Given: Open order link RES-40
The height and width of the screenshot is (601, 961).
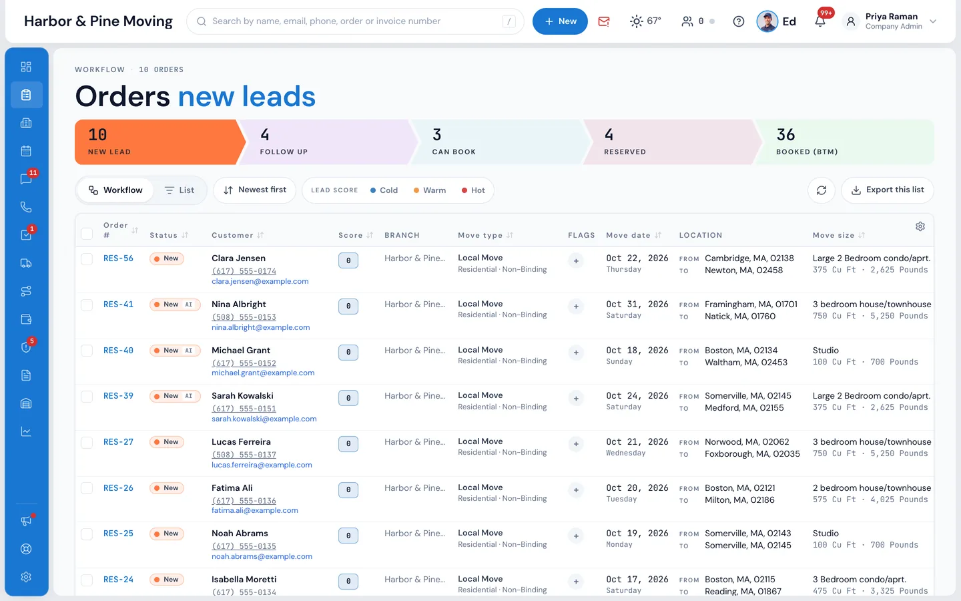Looking at the screenshot, I should tap(118, 351).
